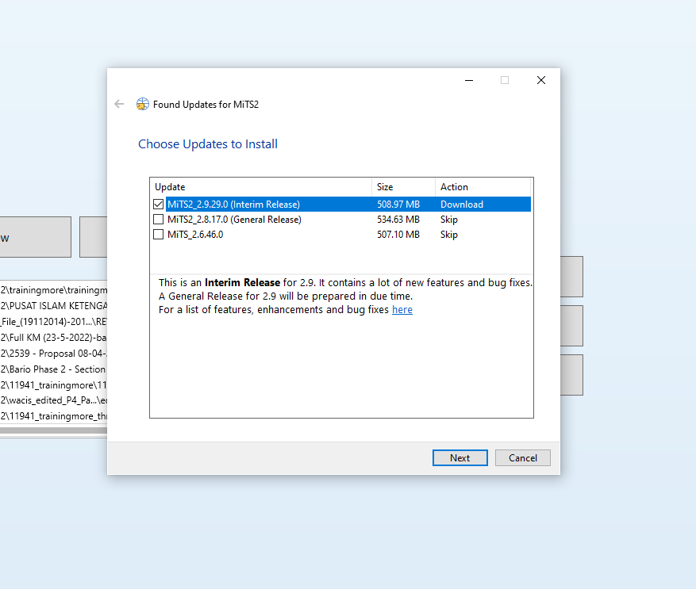Click the Update column header

click(261, 187)
